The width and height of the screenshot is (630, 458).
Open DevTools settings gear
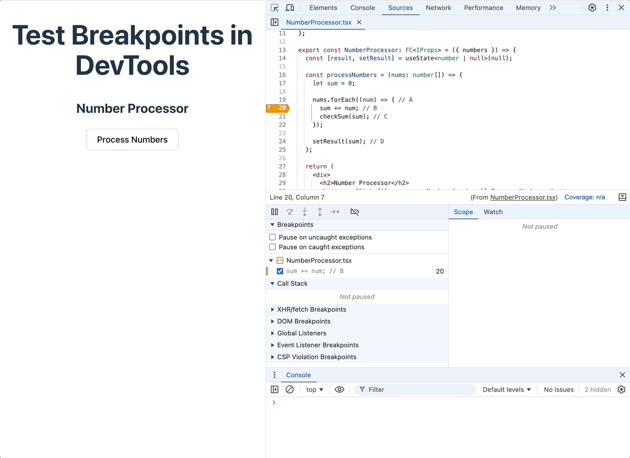click(x=592, y=8)
